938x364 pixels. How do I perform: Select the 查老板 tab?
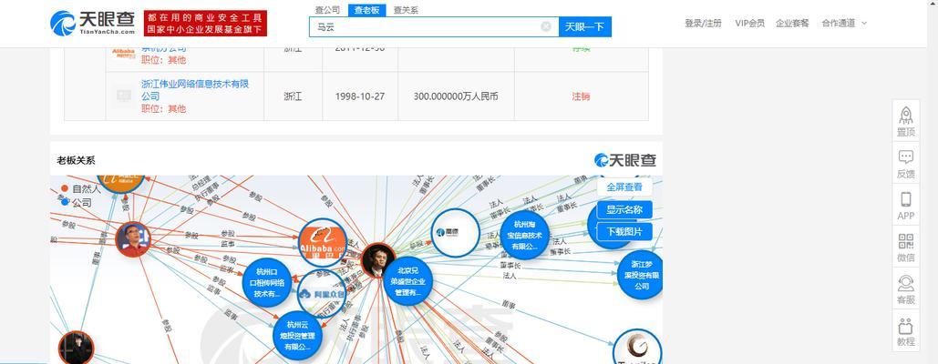coord(366,10)
